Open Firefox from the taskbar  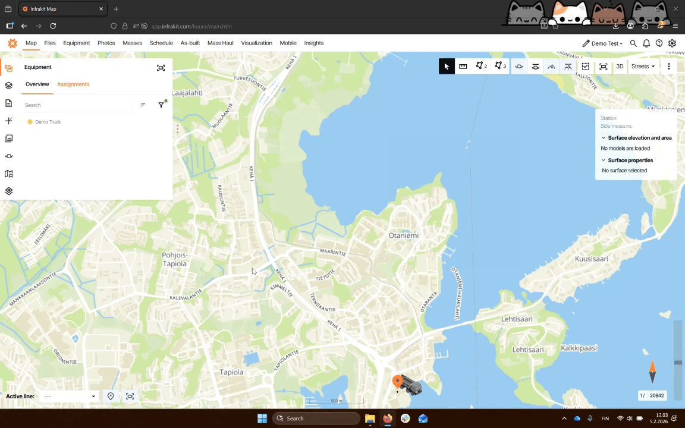[x=388, y=418]
